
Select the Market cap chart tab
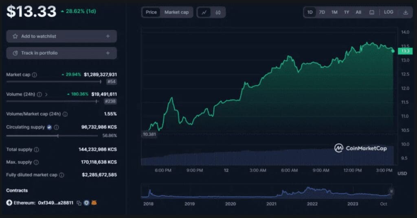(177, 12)
